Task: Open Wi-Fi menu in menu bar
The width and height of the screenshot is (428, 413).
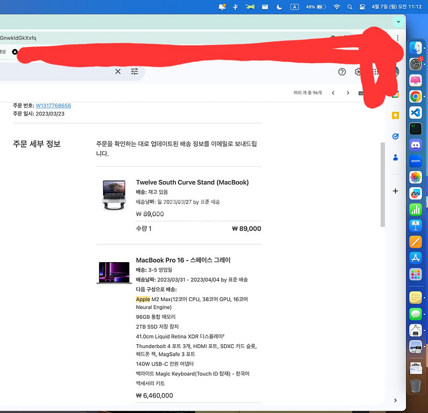Action: [337, 7]
